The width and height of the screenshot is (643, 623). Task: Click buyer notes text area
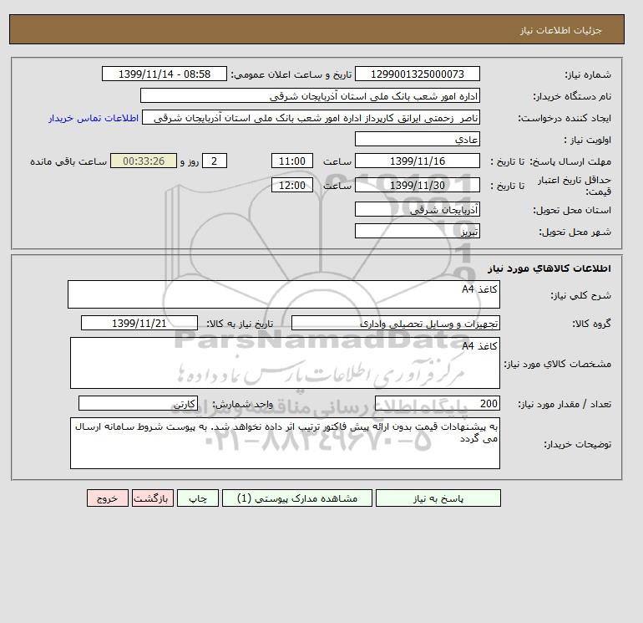(285, 443)
